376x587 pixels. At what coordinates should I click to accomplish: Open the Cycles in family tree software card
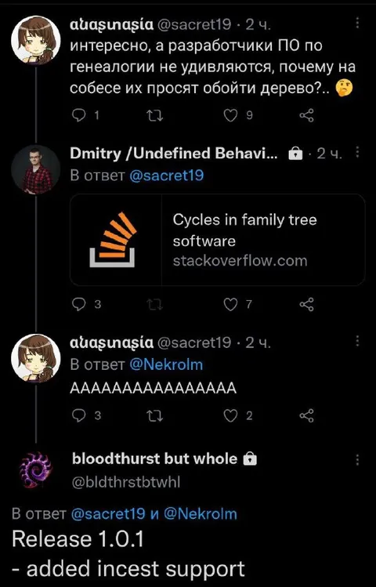pyautogui.click(x=217, y=240)
